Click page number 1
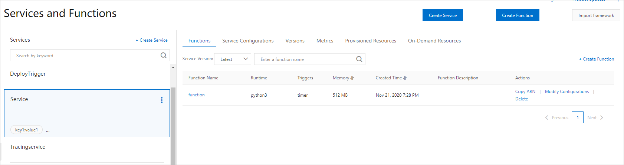Screen dimensions: 624x165 [578, 117]
